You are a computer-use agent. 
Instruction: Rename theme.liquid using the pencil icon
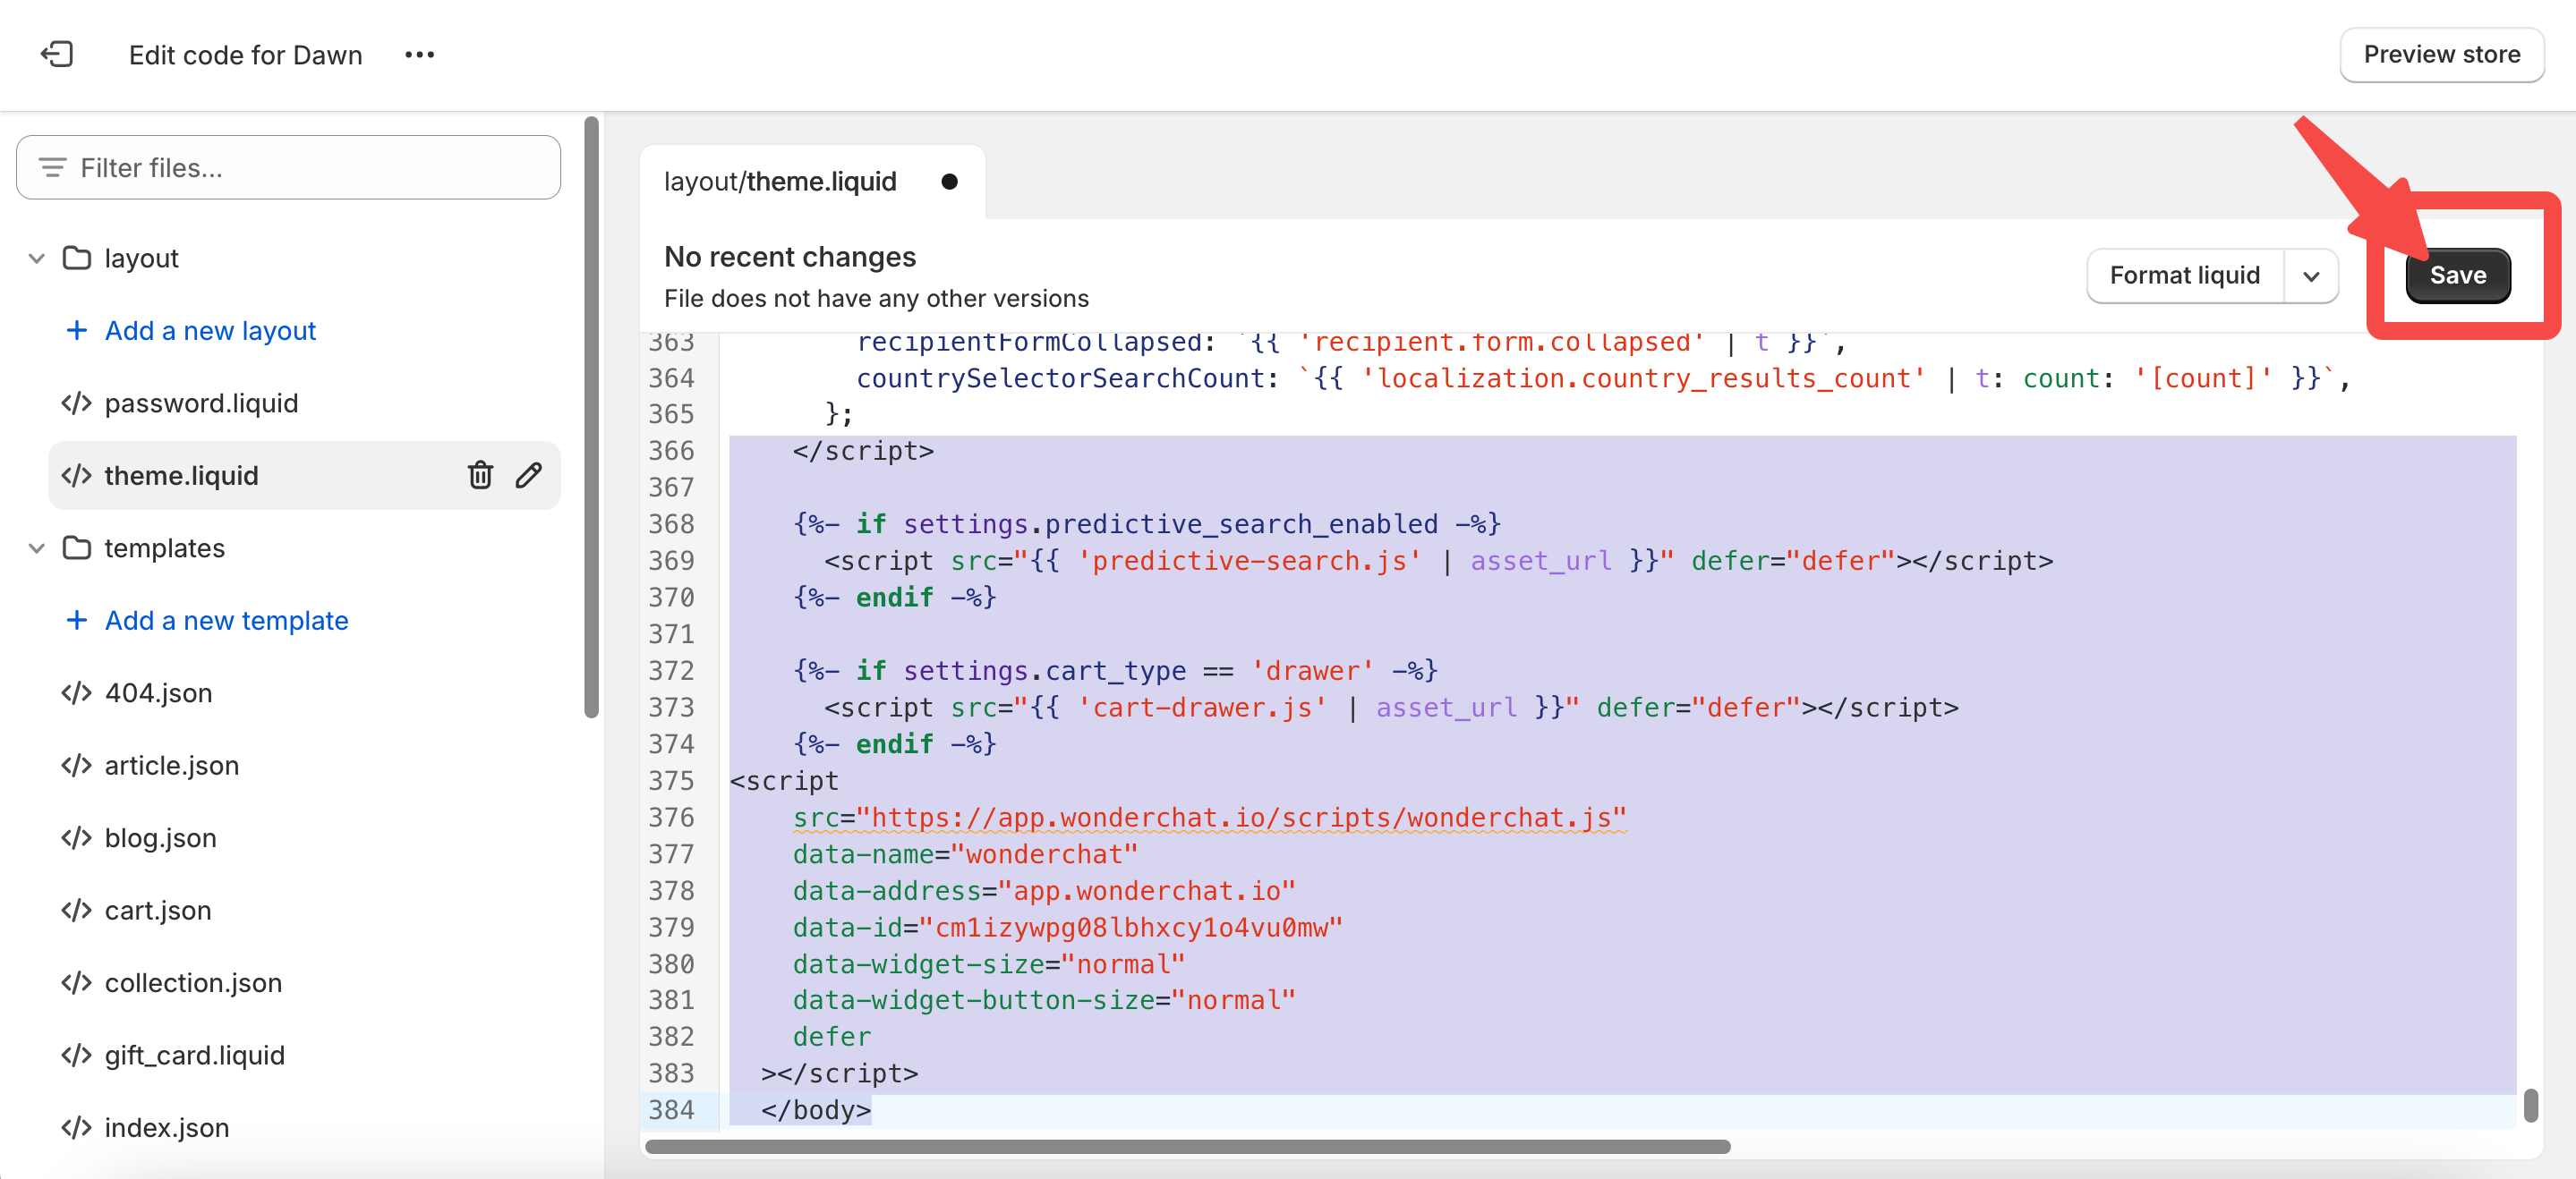click(529, 475)
